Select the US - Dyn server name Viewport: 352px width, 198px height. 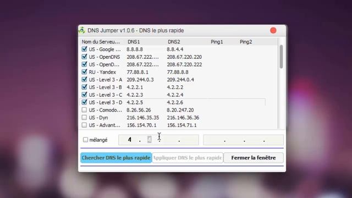click(98, 118)
